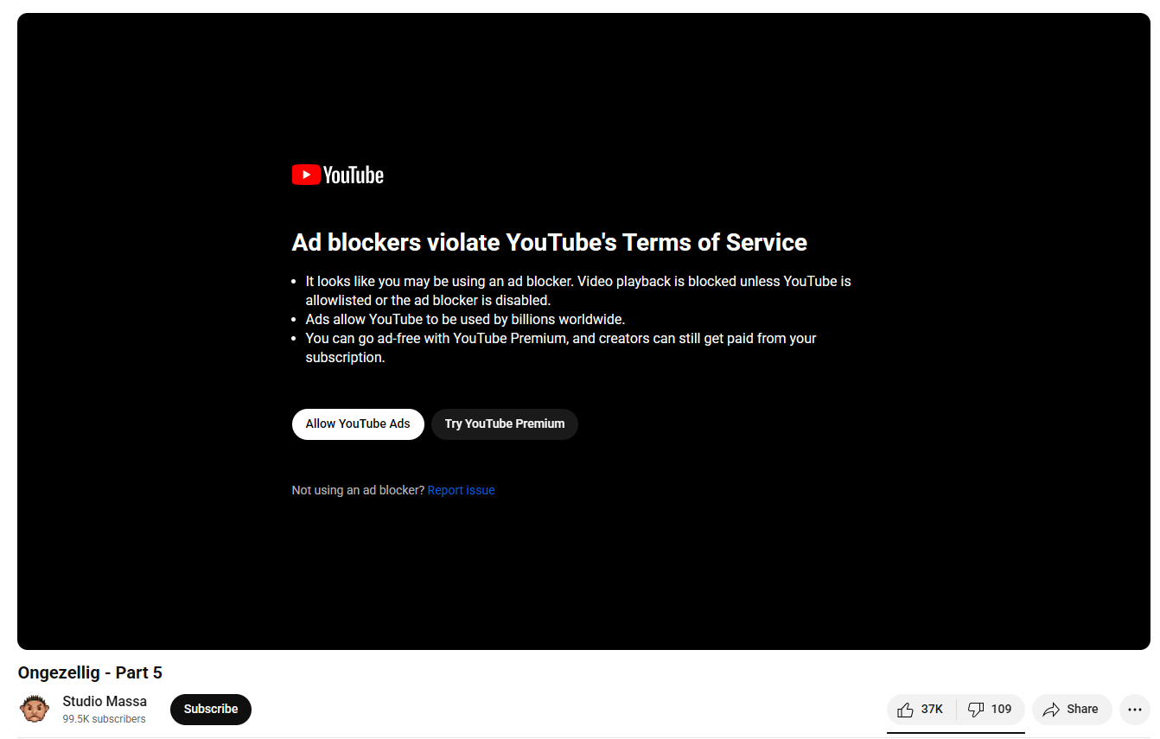
Task: Open the Studio Massa channel avatar
Action: [x=35, y=709]
